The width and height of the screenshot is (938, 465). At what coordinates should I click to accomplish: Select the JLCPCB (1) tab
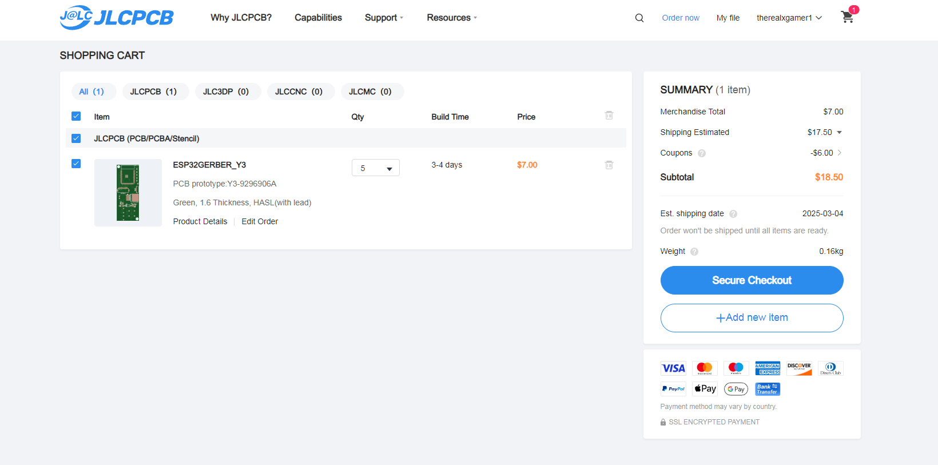pyautogui.click(x=156, y=92)
